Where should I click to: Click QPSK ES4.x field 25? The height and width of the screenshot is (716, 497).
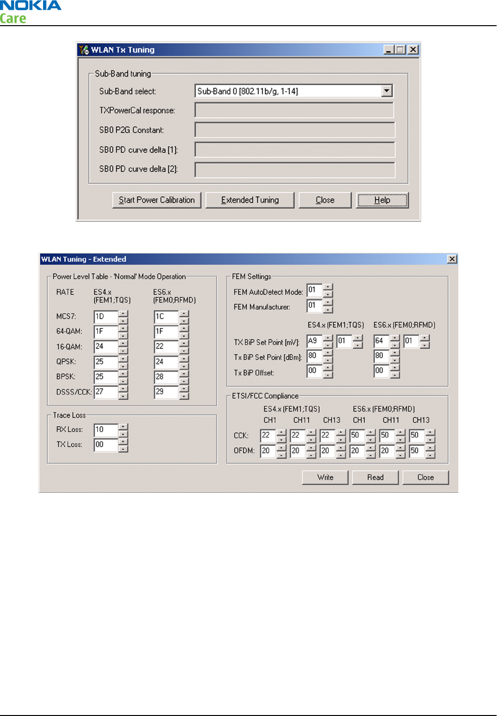point(106,362)
